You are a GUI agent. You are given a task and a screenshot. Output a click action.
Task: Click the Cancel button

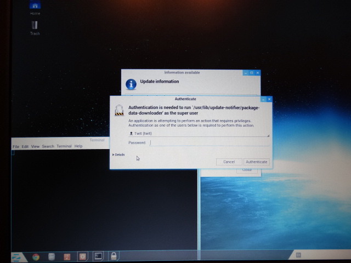[x=229, y=162]
